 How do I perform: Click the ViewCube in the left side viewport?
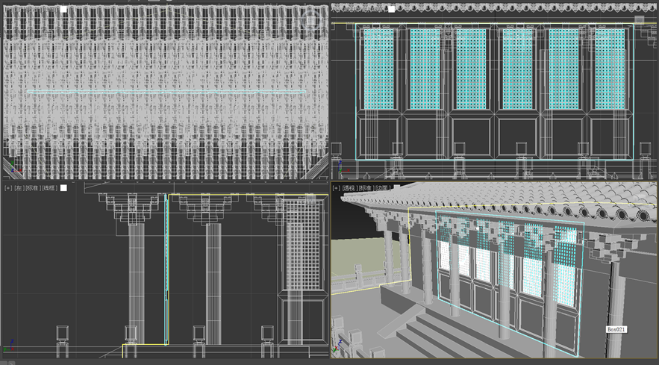pos(311,199)
